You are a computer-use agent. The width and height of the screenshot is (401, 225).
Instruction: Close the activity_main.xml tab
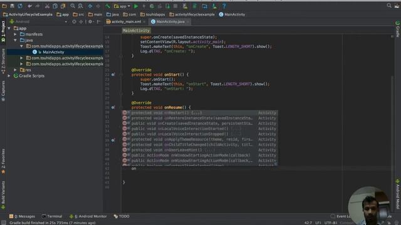point(145,22)
